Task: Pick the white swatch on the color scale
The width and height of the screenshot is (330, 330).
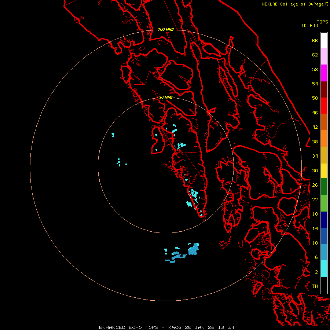Action: click(x=324, y=40)
